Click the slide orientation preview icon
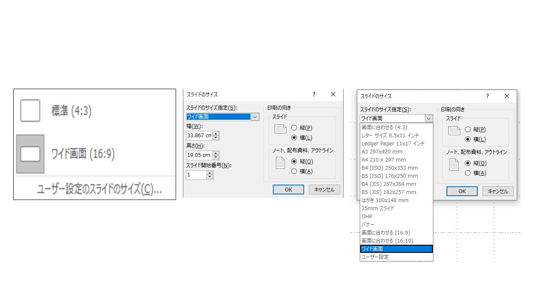Image resolution: width=547 pixels, height=307 pixels. pyautogui.click(x=280, y=128)
